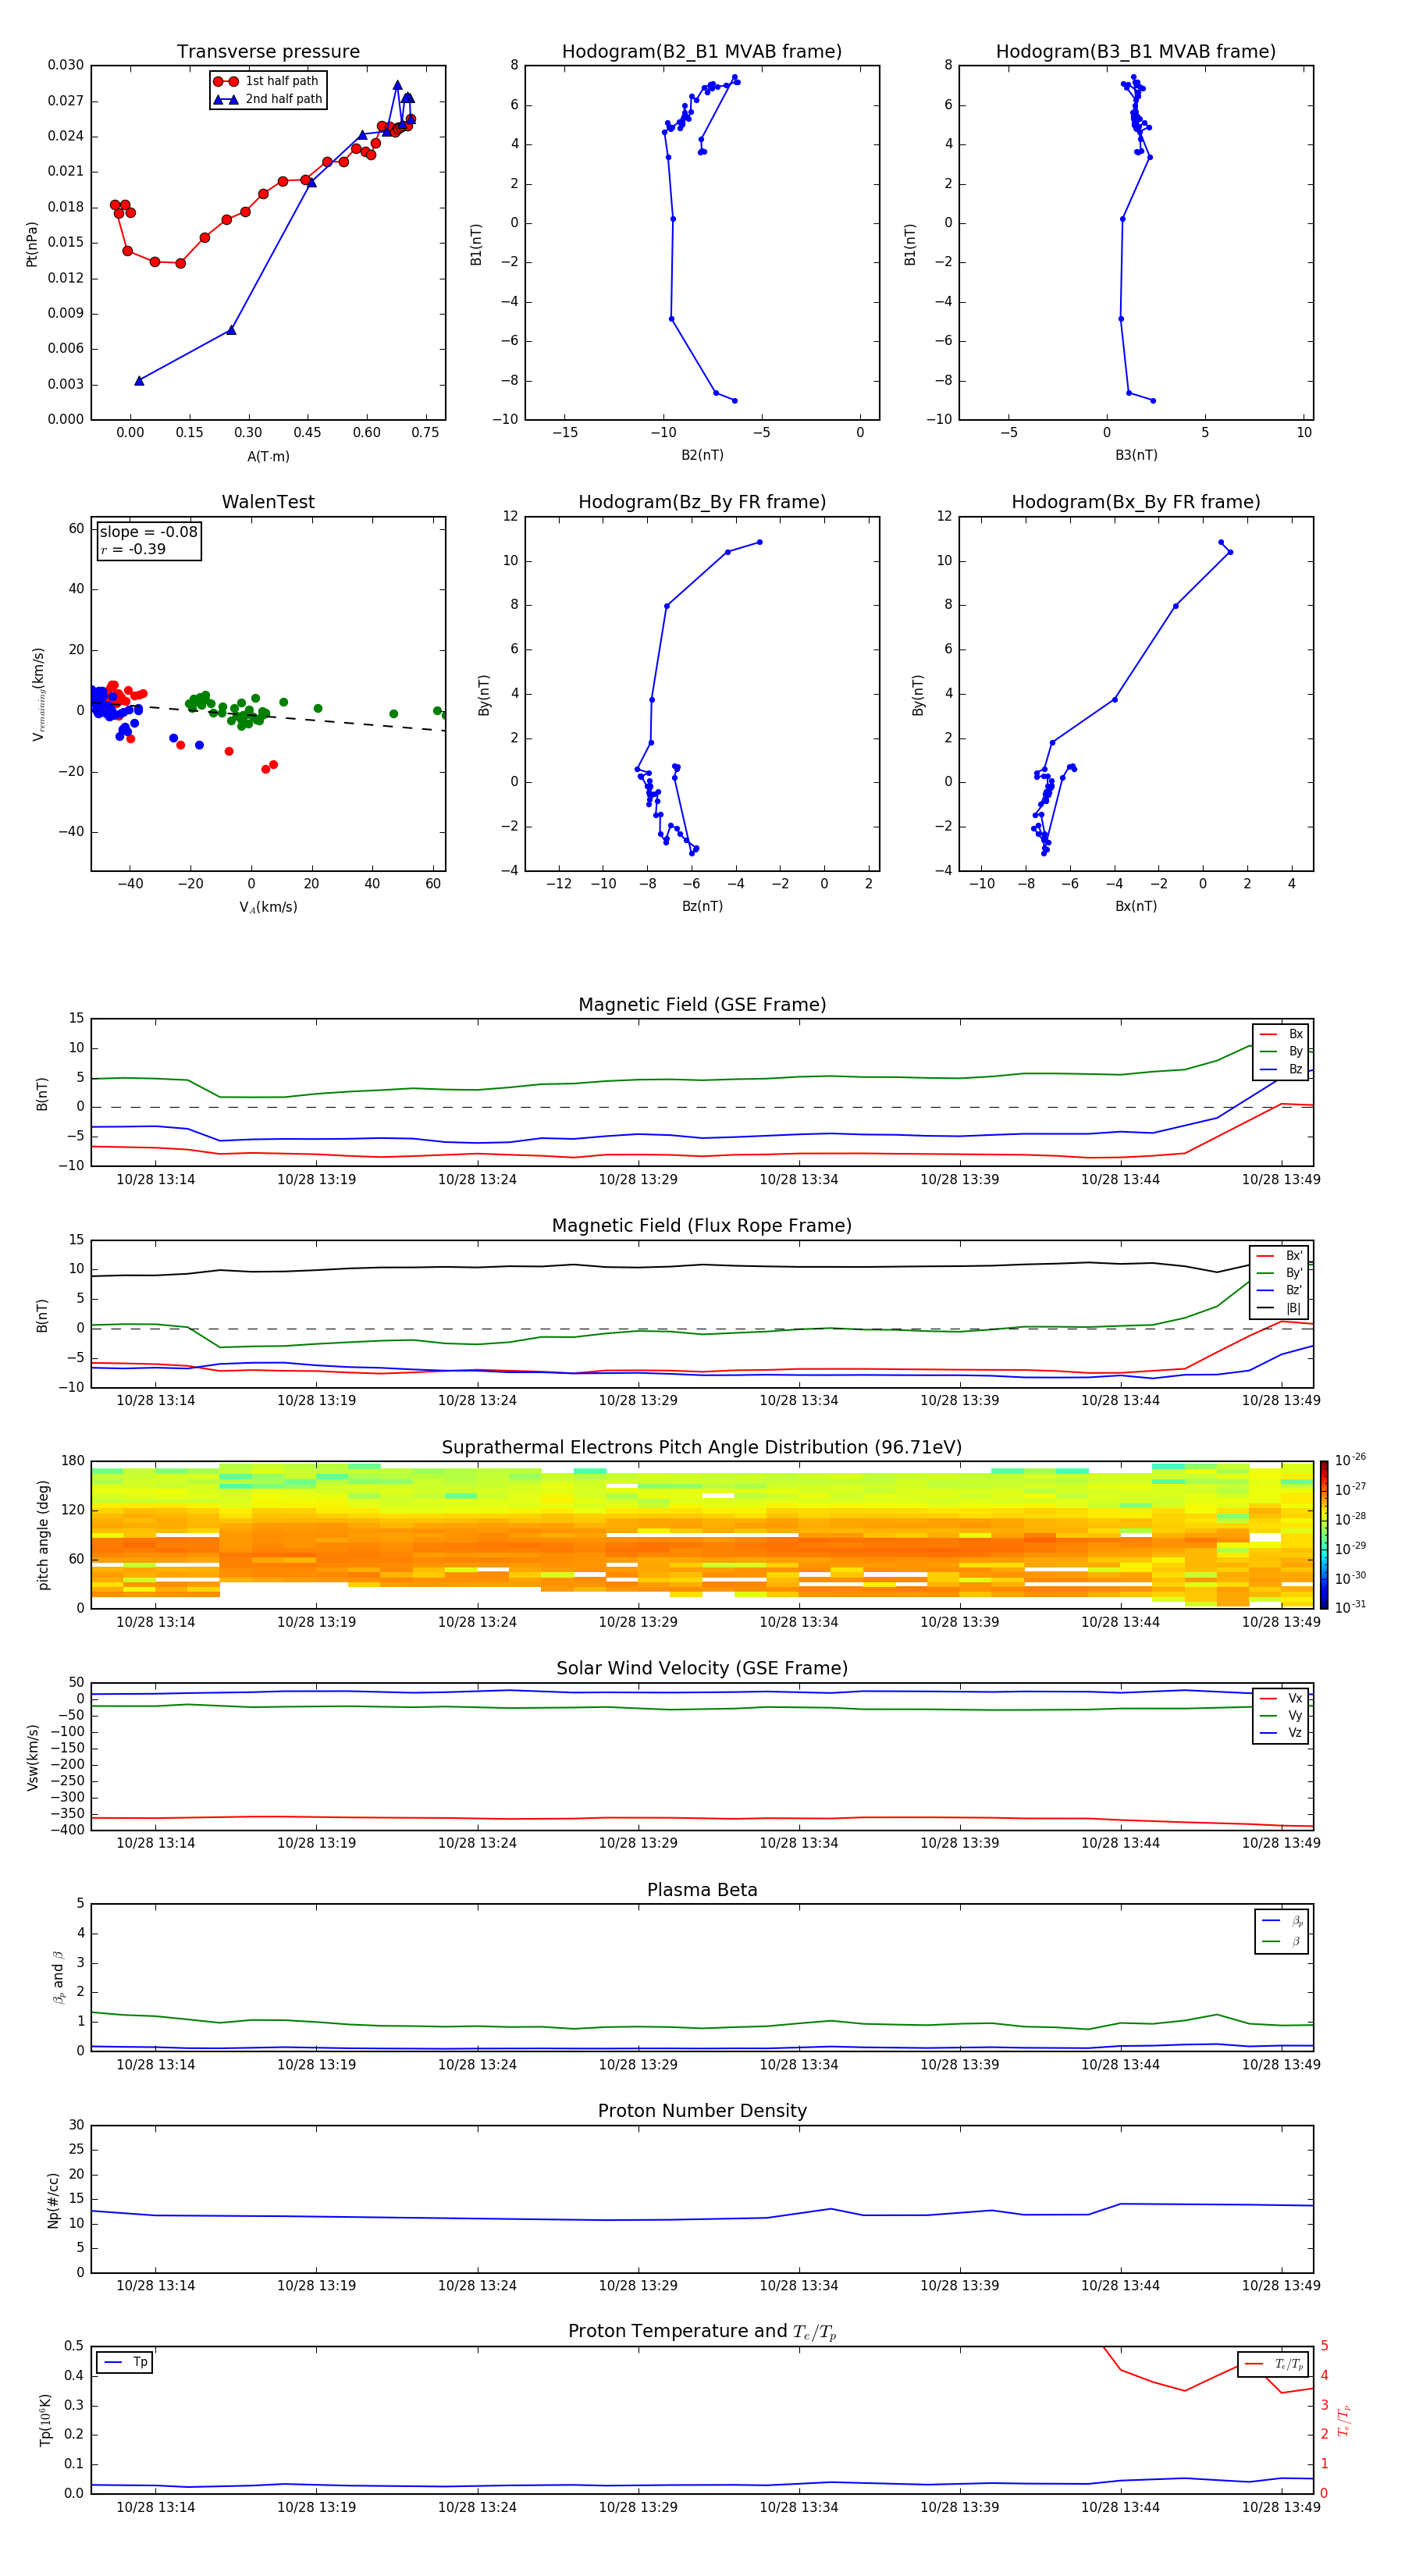Viewport: 1405px width, 2576px height.
Task: Click the 'Vy' legend entry
Action: point(1282,1715)
